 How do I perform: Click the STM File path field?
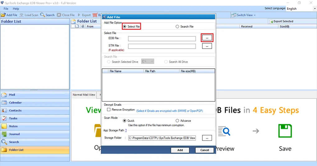pos(162,46)
